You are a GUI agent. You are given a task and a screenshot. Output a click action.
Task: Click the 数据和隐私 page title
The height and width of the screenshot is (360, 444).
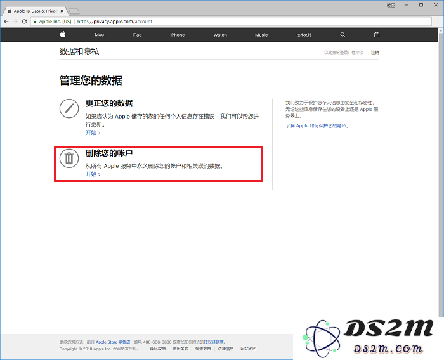pos(79,51)
